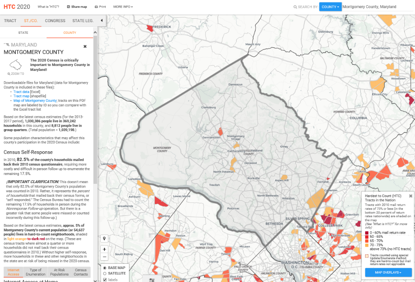This screenshot has width=415, height=282.
Task: Close the Montgomery County info panel
Action: [85, 46]
